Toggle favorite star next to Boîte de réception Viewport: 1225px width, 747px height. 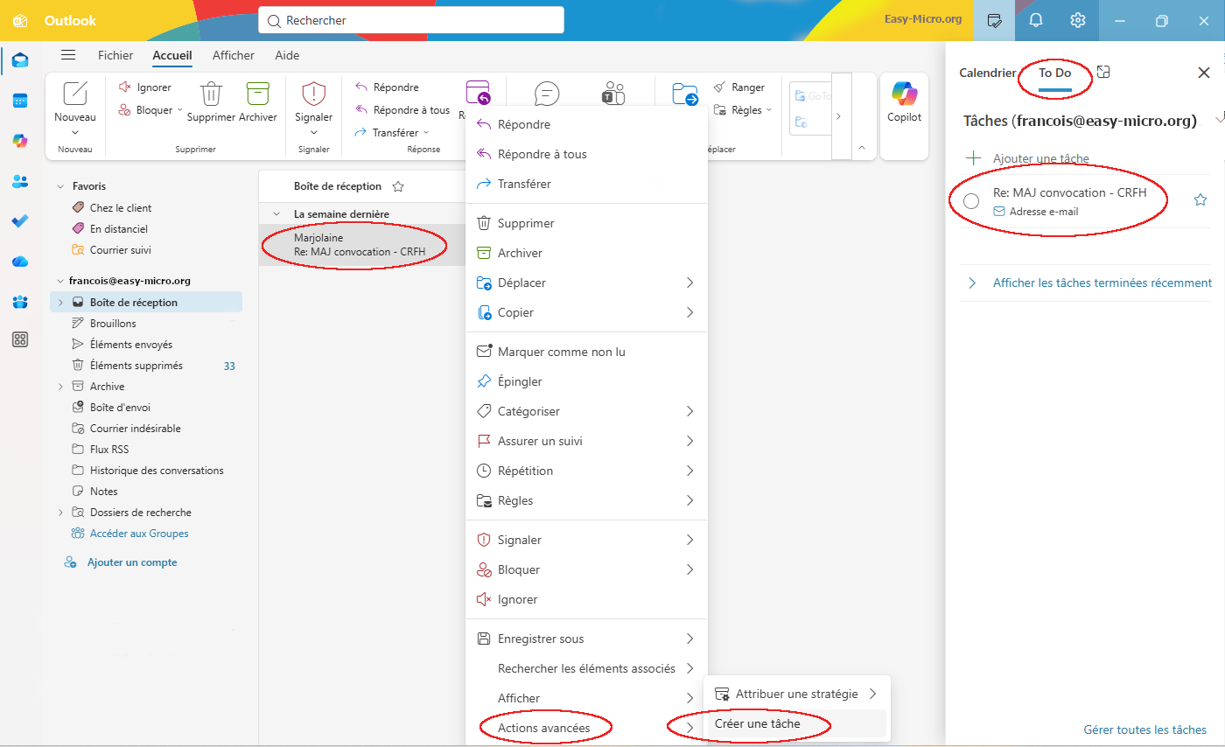[x=398, y=186]
